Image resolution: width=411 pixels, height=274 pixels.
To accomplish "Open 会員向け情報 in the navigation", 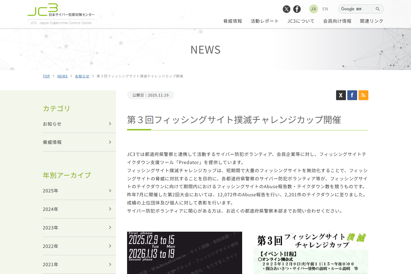I will [337, 21].
